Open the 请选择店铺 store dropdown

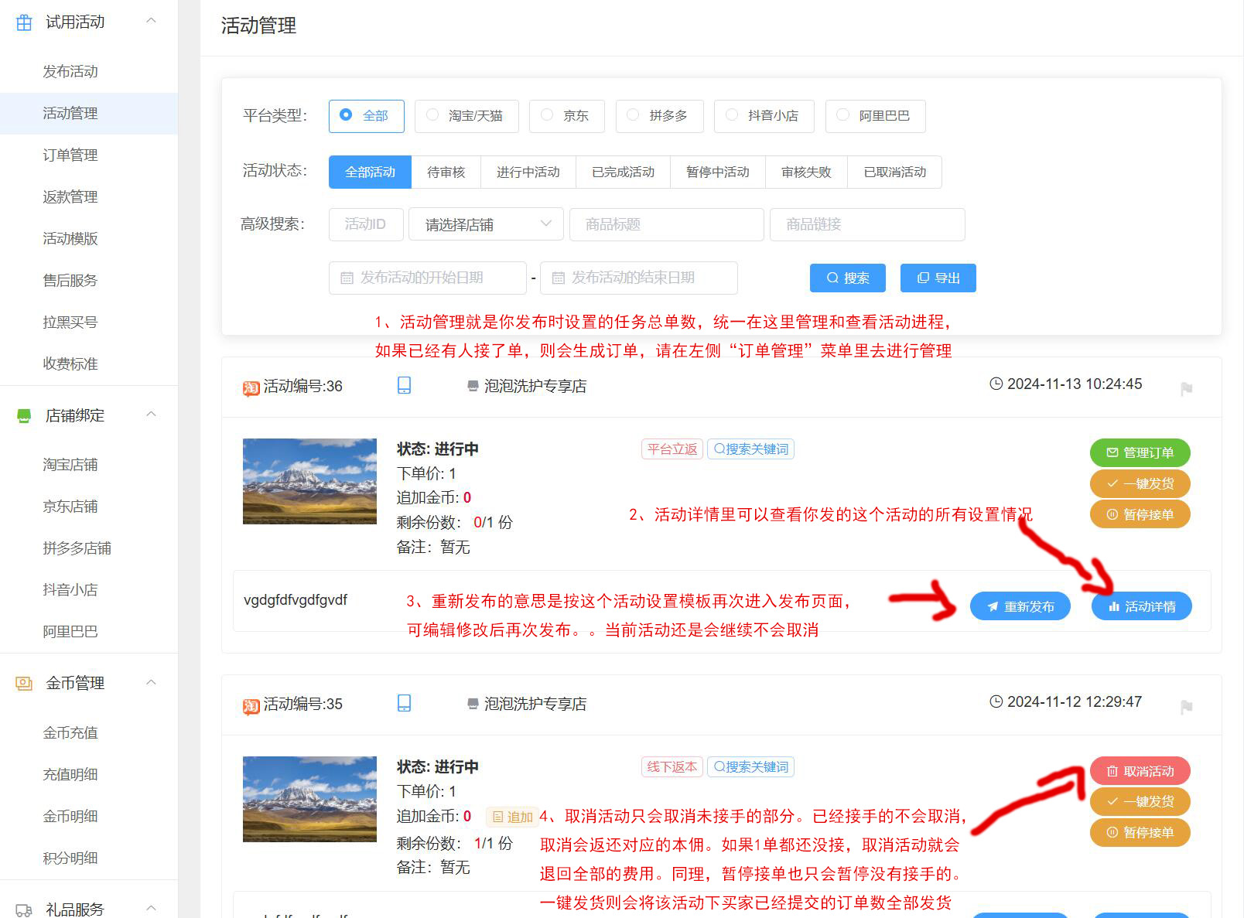487,224
